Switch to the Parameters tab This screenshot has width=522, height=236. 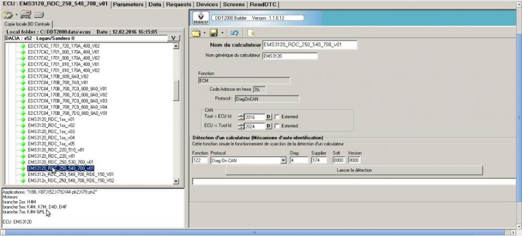[x=128, y=4]
